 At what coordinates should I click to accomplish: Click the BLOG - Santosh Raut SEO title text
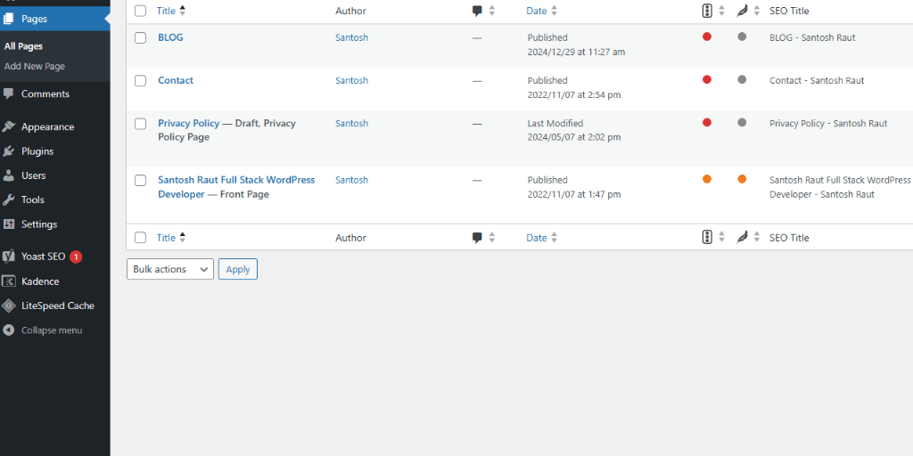tap(812, 37)
